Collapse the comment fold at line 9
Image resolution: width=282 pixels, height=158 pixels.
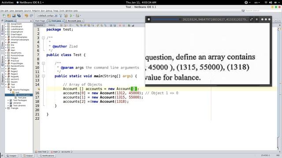click(x=43, y=63)
